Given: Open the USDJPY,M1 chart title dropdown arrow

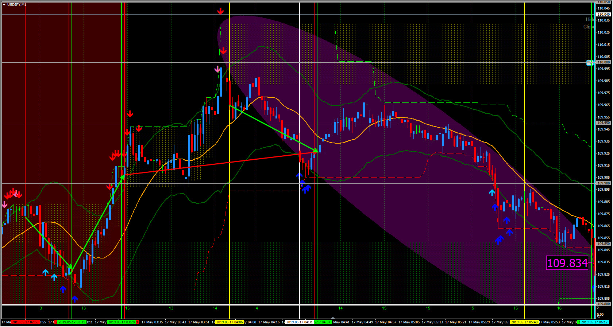Looking at the screenshot, I should [4, 5].
